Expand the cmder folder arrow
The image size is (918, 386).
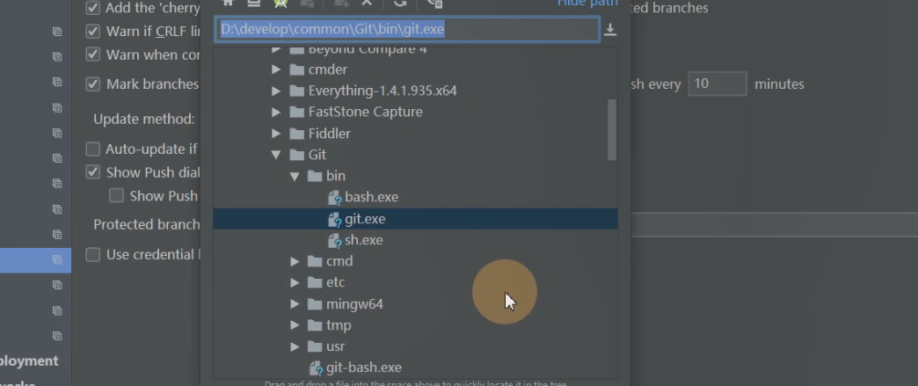point(276,69)
